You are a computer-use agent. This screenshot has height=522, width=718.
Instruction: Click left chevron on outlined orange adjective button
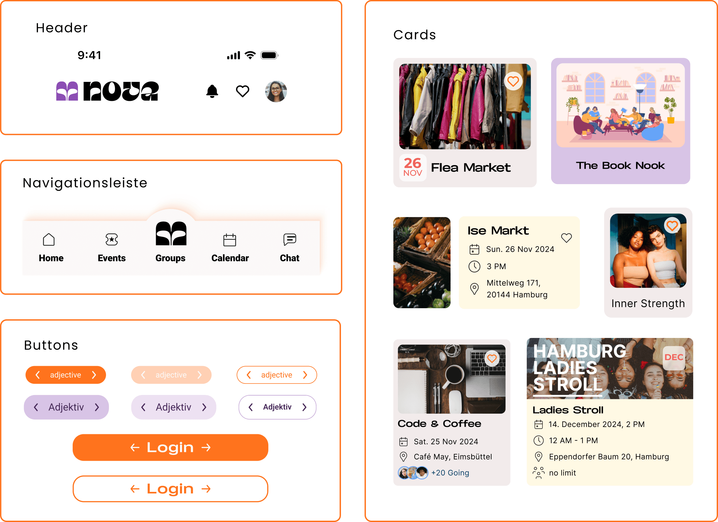coord(249,375)
